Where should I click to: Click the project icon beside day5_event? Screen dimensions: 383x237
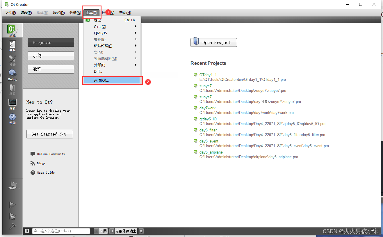196,141
